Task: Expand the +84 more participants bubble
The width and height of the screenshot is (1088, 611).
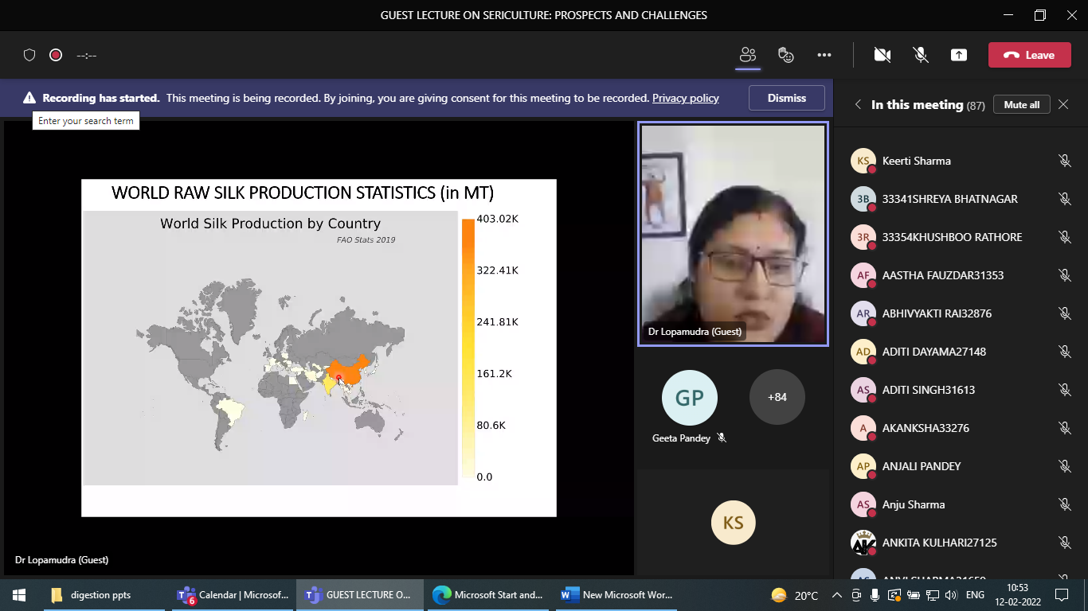Action: click(x=777, y=397)
